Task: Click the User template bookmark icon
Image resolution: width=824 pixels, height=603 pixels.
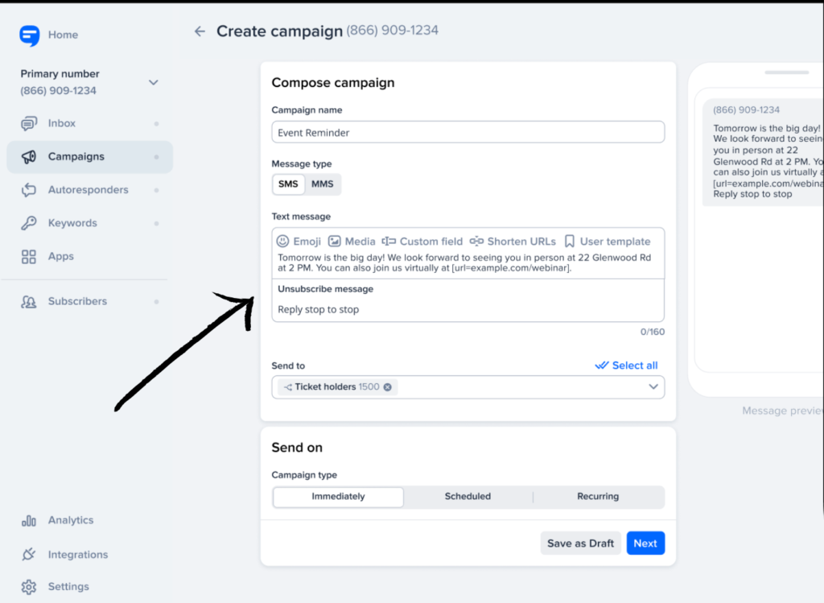Action: [570, 241]
